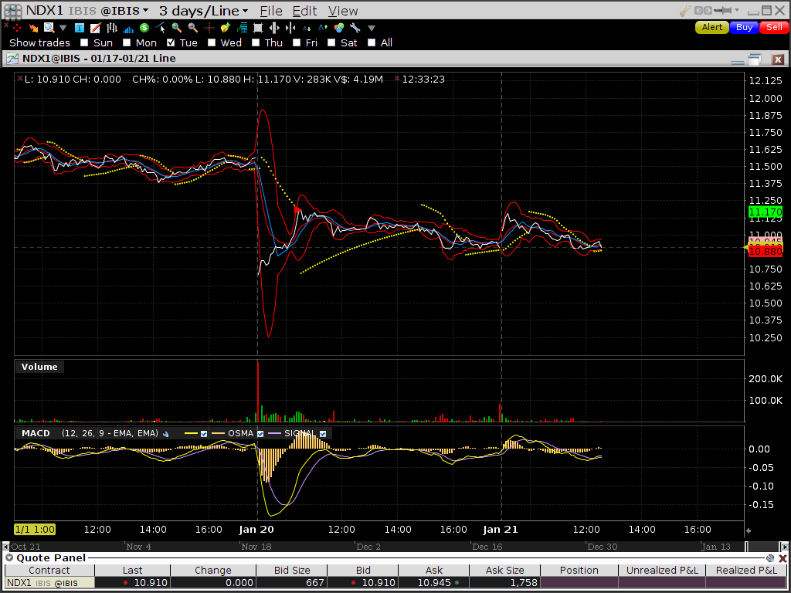
Task: Click the magnifier-over-chart search icon
Action: coord(49,28)
